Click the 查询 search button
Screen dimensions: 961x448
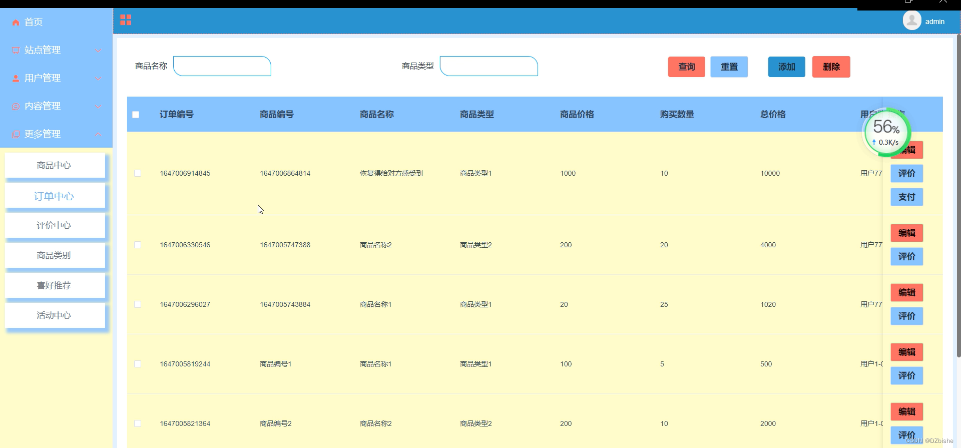point(687,67)
